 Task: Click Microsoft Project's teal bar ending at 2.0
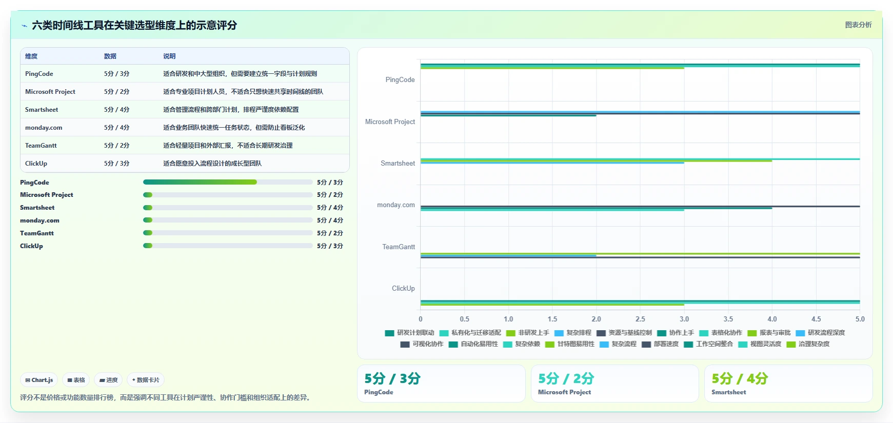pyautogui.click(x=508, y=116)
